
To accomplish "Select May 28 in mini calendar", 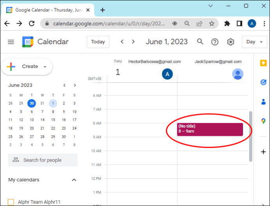I will [x=10, y=103].
